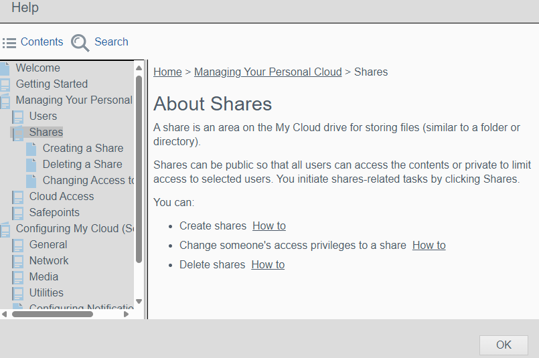This screenshot has width=539, height=358.
Task: Click the Creating a Share page icon
Action: [31, 149]
